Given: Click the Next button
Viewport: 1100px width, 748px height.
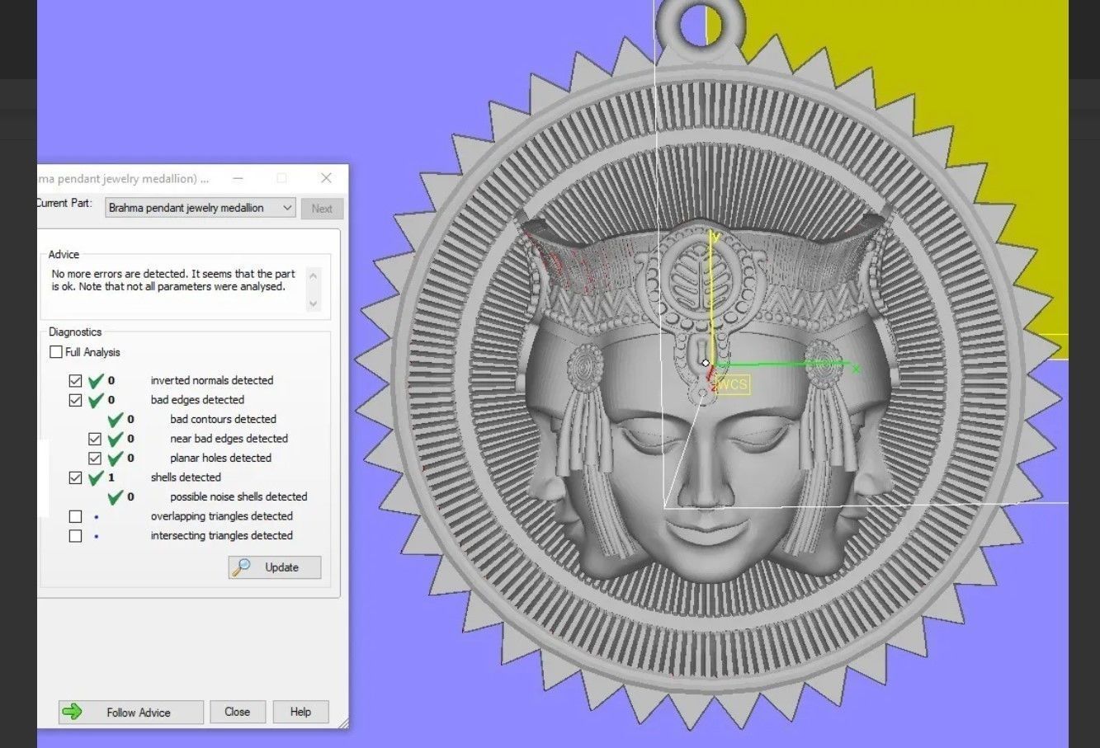Looking at the screenshot, I should pos(322,209).
